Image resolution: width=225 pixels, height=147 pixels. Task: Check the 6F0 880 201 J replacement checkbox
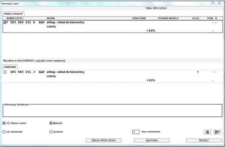click(x=5, y=72)
